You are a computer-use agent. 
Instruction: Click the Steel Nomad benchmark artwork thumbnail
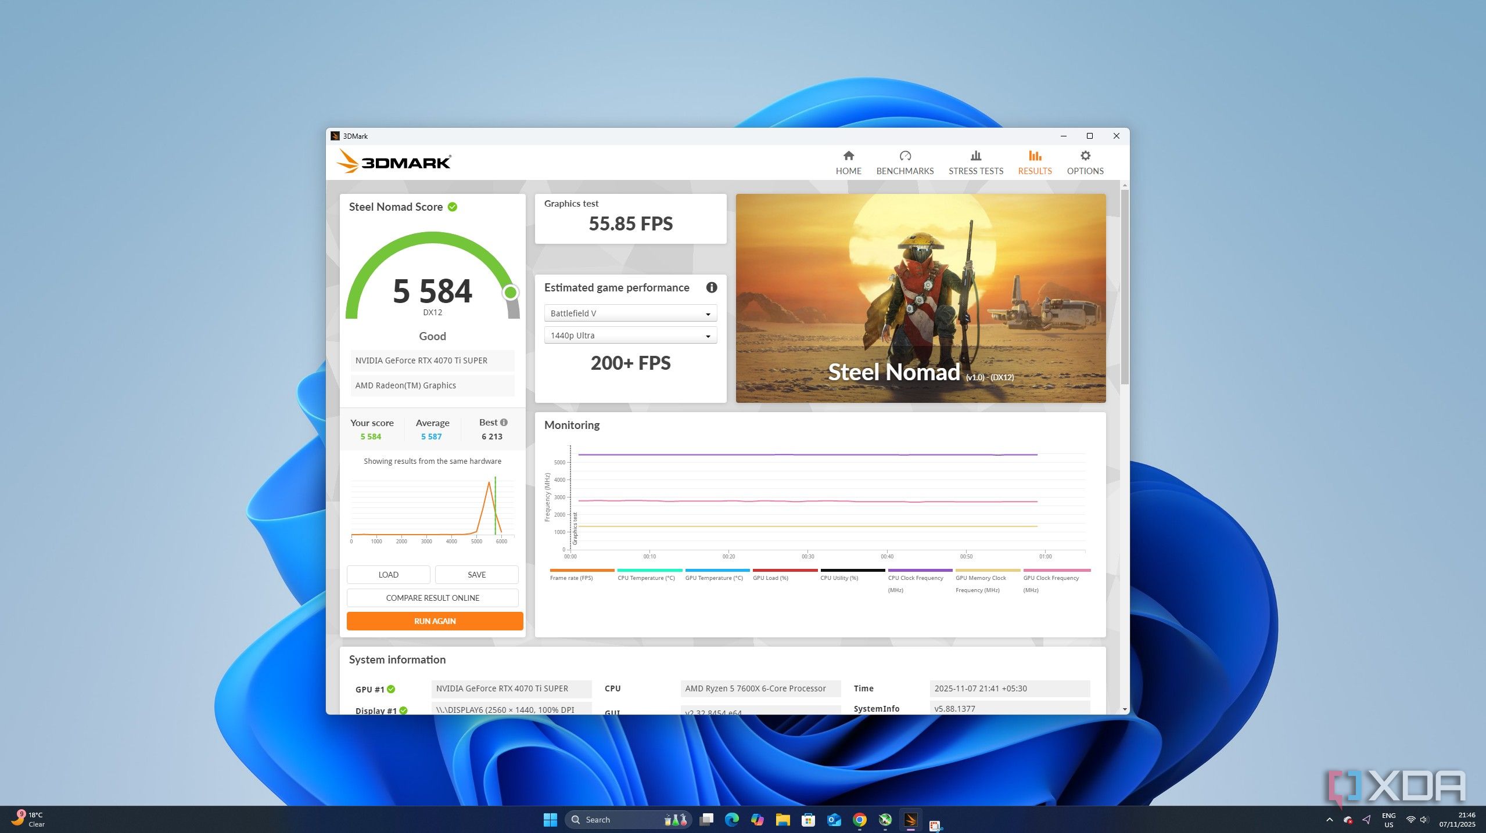pyautogui.click(x=920, y=298)
